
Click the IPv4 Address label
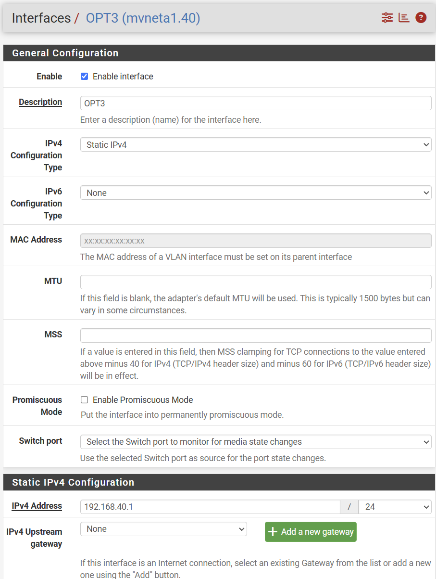point(37,506)
